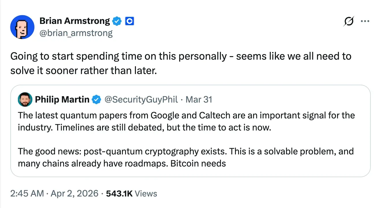Open the Coinbase affiliation badge icon

[129, 21]
